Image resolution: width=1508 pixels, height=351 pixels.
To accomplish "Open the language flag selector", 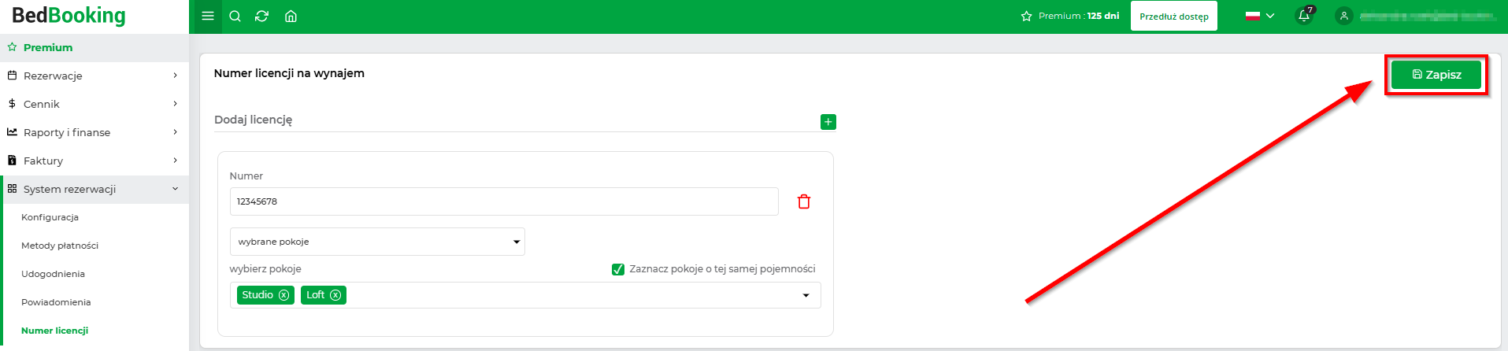I will click(1260, 16).
